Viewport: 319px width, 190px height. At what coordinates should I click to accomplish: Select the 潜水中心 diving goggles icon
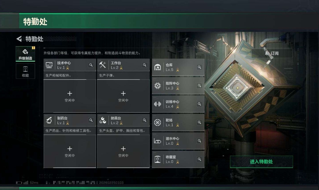(157, 141)
